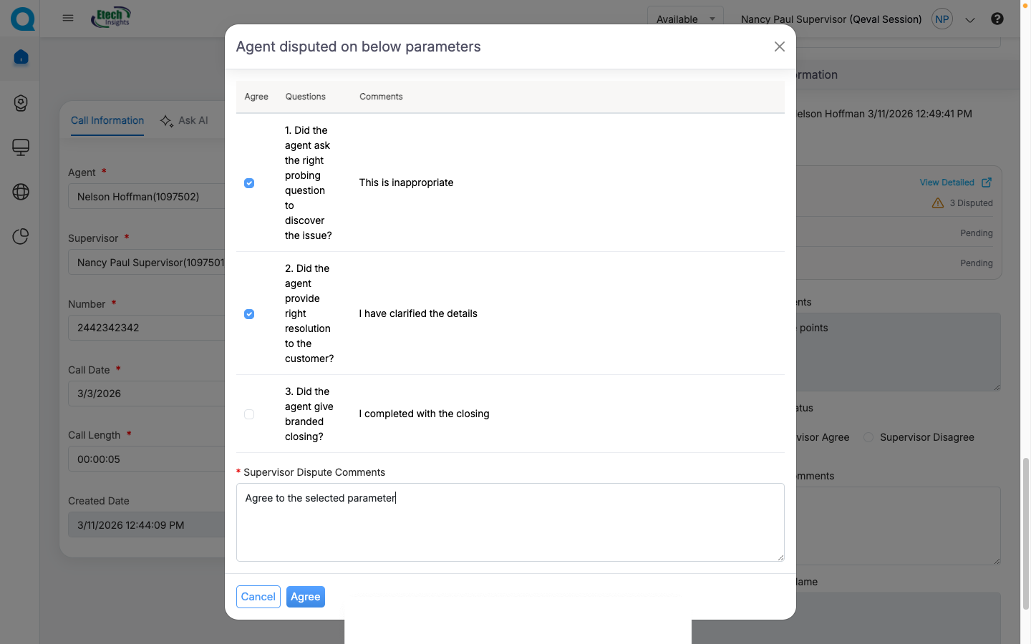Click the NP user avatar
This screenshot has width=1031, height=644.
(942, 19)
